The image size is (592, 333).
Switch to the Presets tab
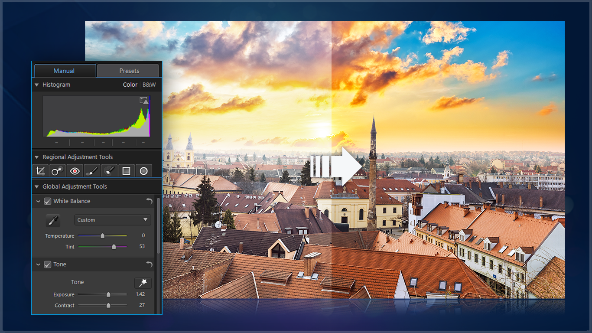[x=129, y=71]
